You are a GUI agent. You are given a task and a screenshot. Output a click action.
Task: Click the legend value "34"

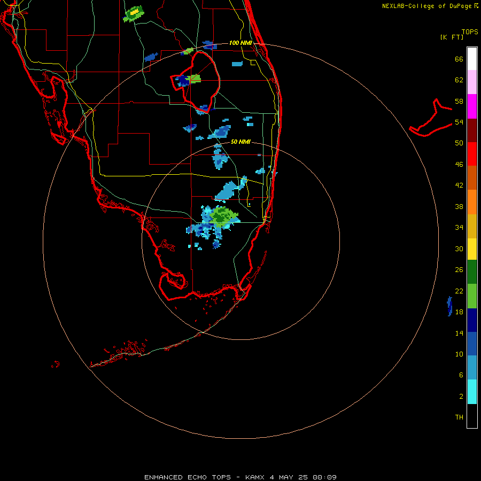point(459,227)
